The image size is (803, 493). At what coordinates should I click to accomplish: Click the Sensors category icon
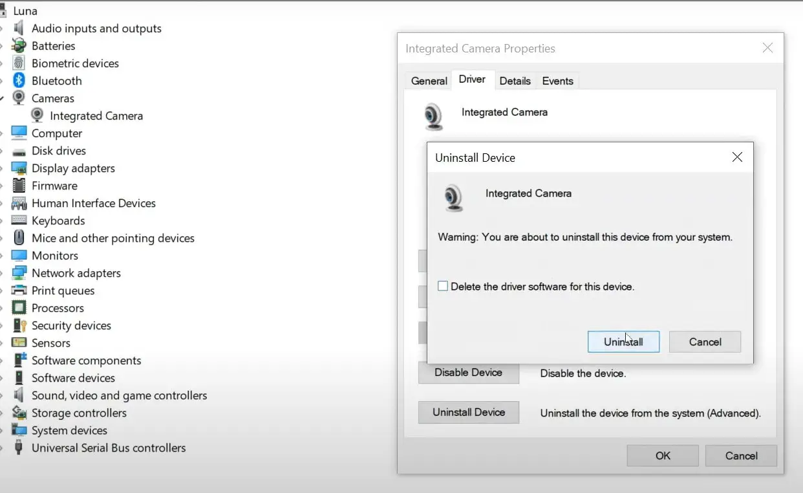tap(19, 343)
